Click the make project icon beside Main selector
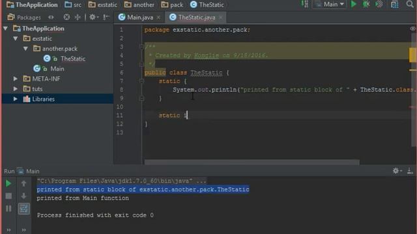This screenshot has height=234, width=417. (x=305, y=5)
